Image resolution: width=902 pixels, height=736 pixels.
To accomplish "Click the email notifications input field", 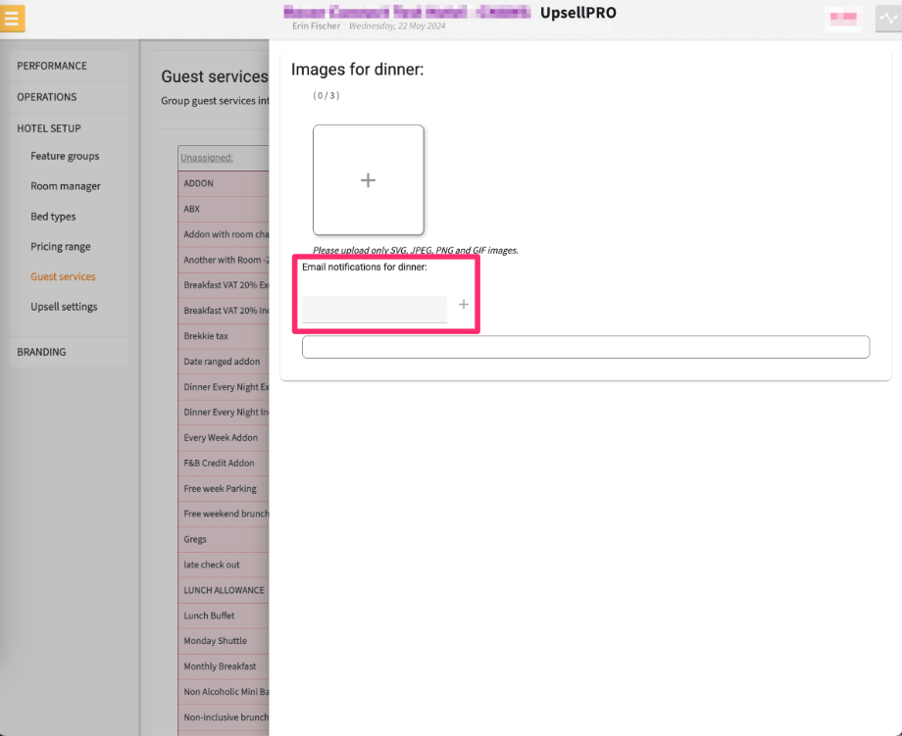I will coord(375,310).
